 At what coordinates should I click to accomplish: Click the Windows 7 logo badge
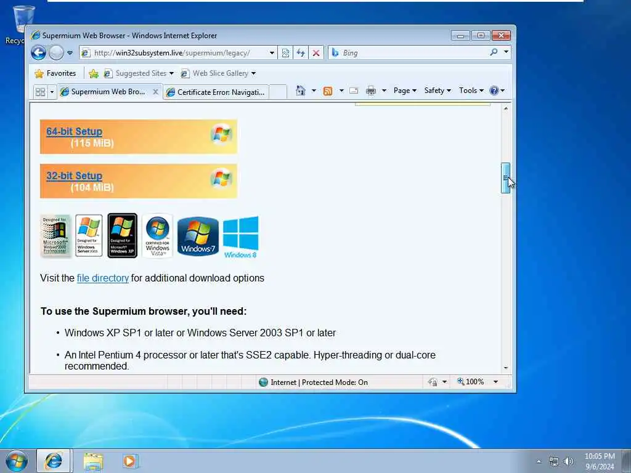[x=198, y=236]
